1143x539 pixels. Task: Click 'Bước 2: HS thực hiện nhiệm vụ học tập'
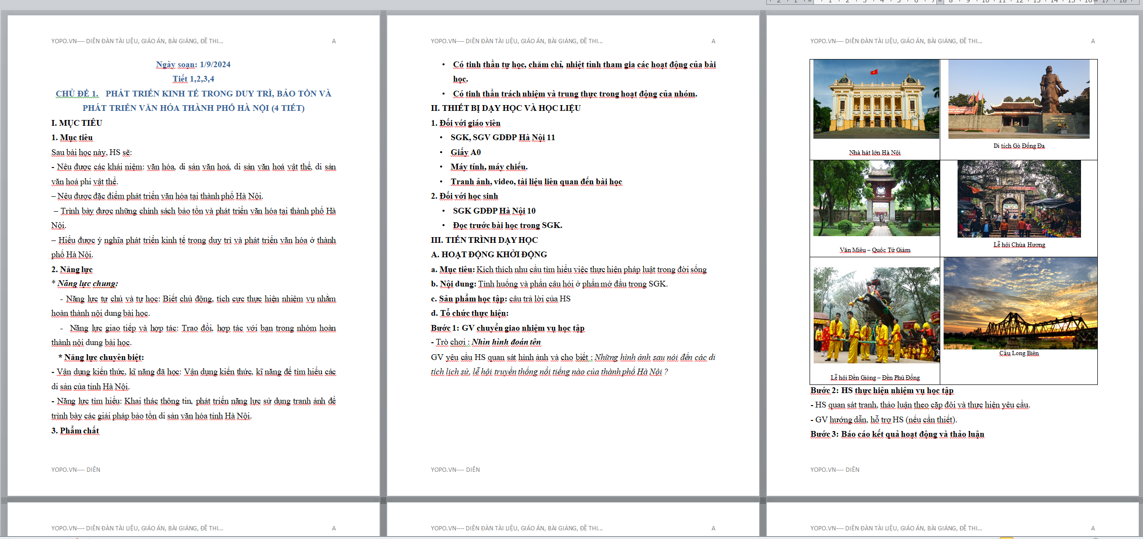[x=882, y=390]
